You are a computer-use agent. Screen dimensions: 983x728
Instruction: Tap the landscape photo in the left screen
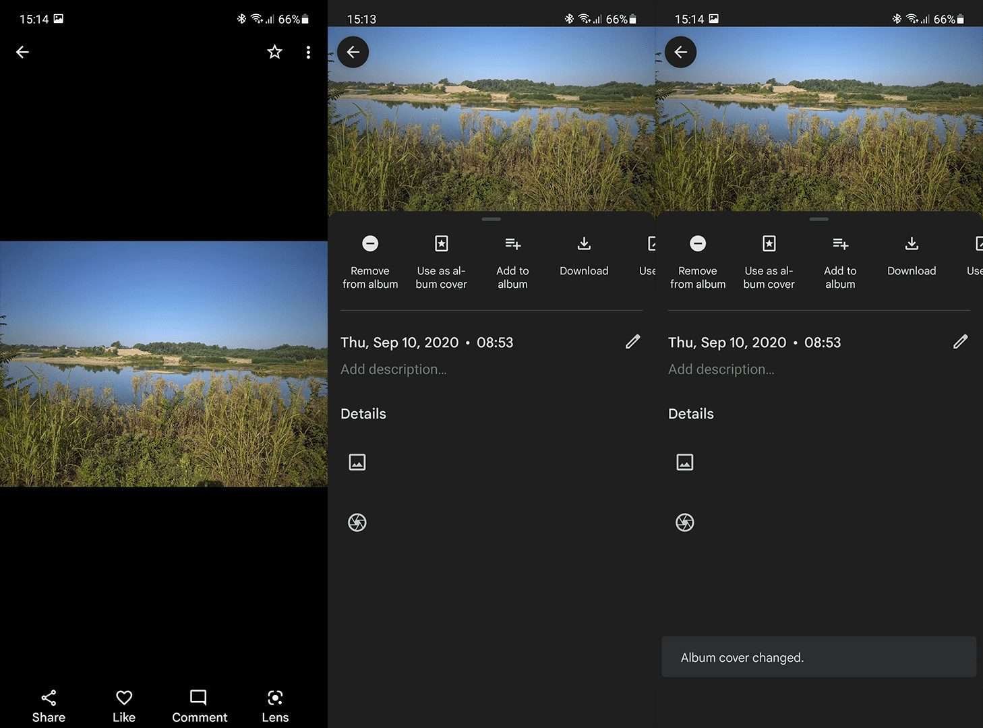coord(164,364)
